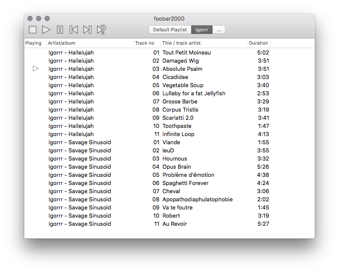
Task: Start playback with the Play button
Action: [x=46, y=30]
